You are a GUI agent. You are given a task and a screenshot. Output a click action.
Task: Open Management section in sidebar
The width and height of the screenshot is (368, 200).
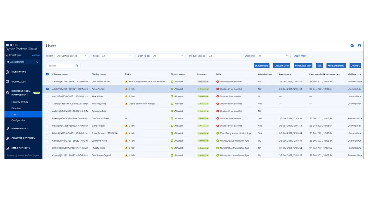pyautogui.click(x=20, y=128)
